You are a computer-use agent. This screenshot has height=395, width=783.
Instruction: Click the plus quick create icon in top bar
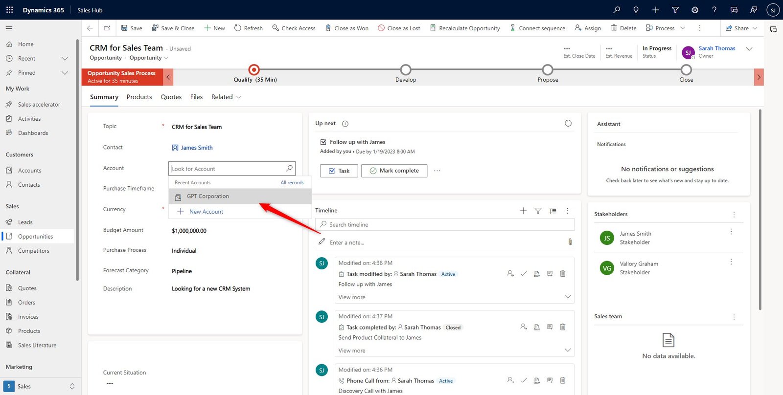pyautogui.click(x=656, y=10)
